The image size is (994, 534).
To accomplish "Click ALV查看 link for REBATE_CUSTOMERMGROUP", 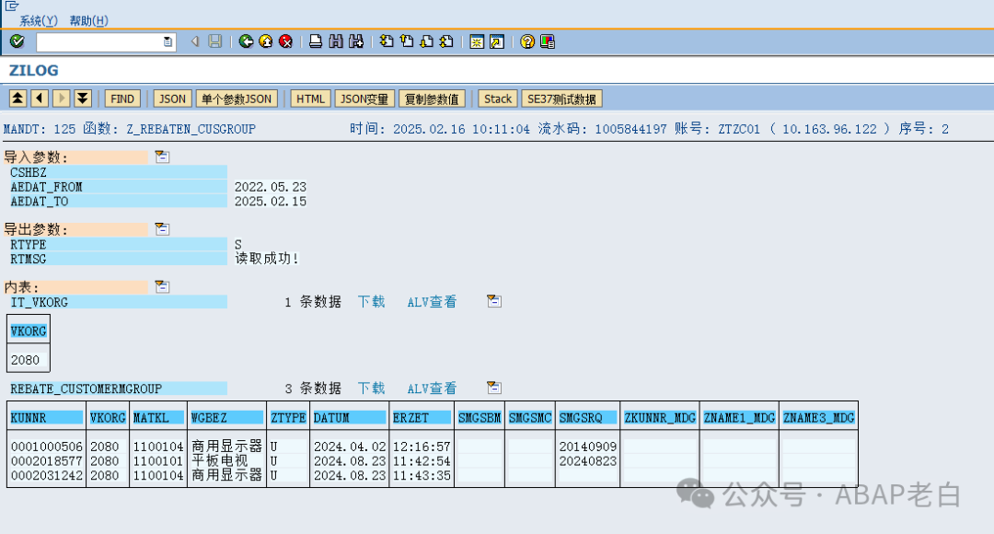I will pos(432,389).
